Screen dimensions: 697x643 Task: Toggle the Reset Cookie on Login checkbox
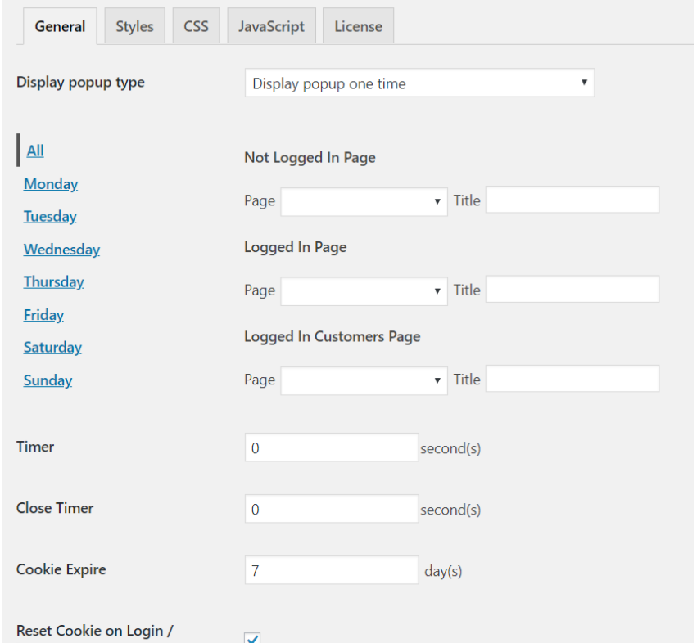(252, 638)
